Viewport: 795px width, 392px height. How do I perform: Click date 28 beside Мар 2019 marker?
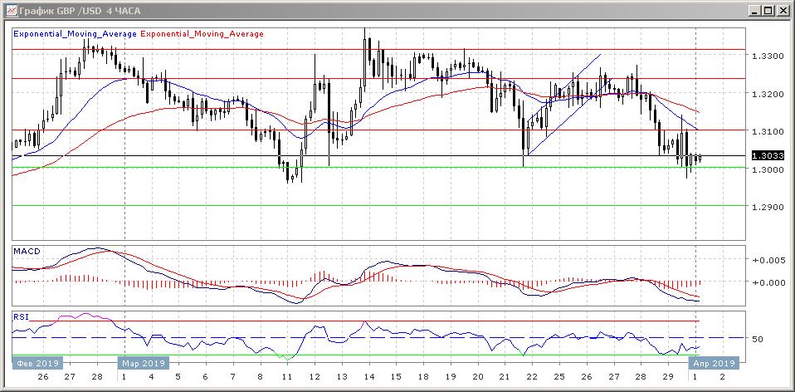pos(96,377)
